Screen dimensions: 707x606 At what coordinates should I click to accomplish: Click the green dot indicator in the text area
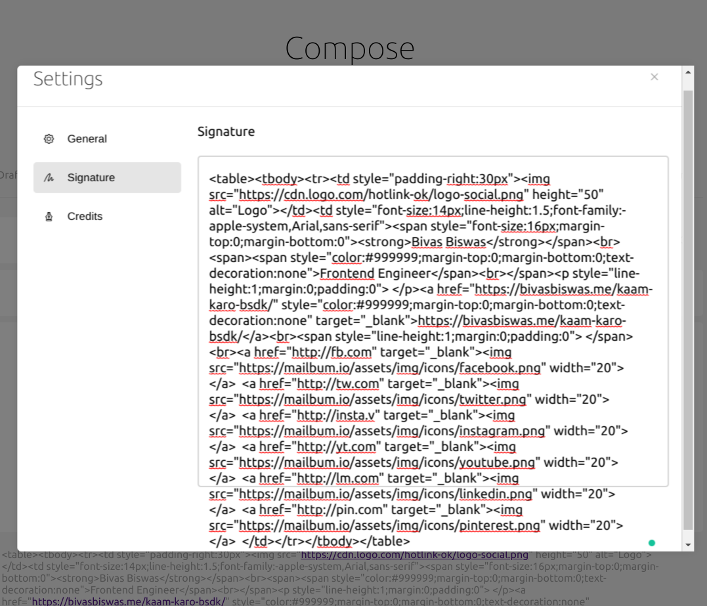coord(652,543)
